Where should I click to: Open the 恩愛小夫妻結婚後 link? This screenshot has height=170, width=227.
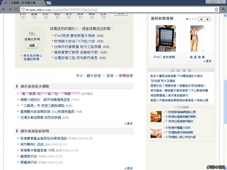click(x=179, y=100)
